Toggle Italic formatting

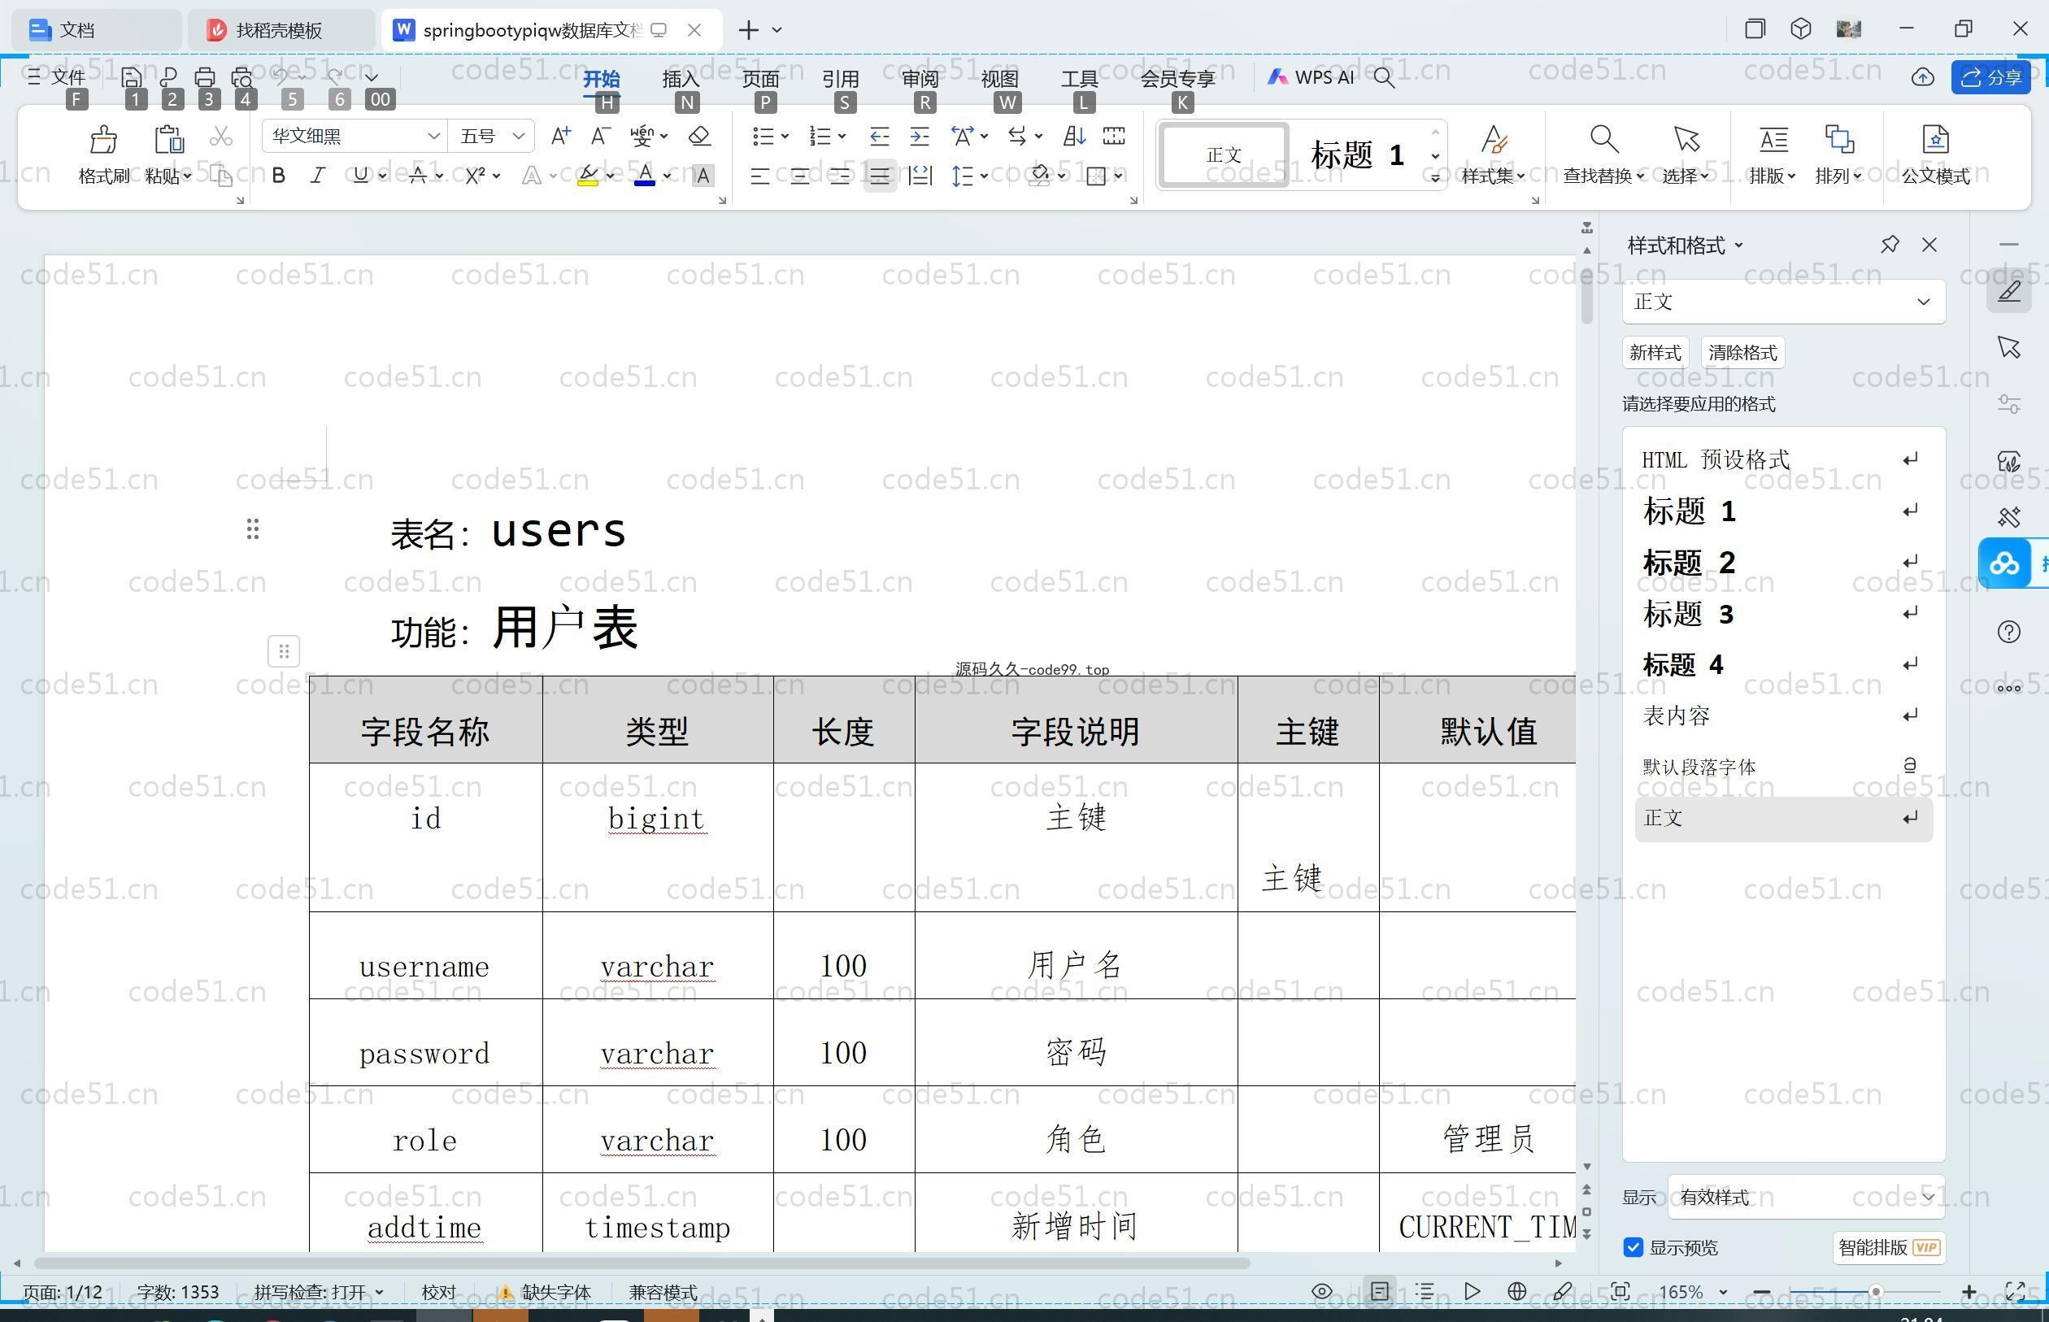pyautogui.click(x=318, y=175)
